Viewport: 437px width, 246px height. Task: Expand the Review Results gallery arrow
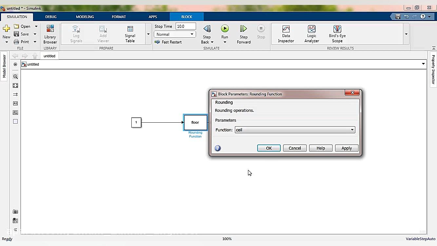click(x=406, y=34)
